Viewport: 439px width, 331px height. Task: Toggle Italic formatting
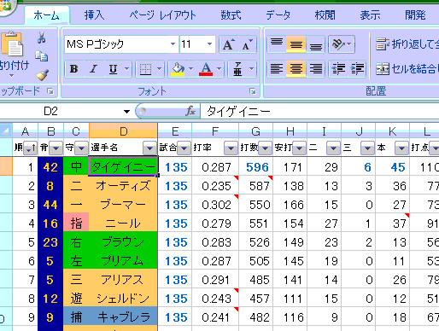93,69
